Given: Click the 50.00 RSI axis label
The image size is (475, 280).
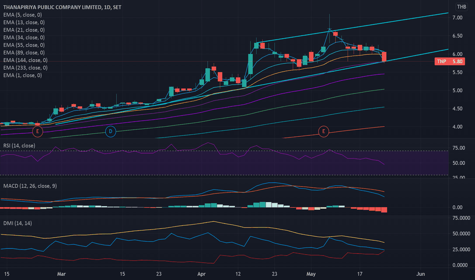Looking at the screenshot, I should click(459, 163).
